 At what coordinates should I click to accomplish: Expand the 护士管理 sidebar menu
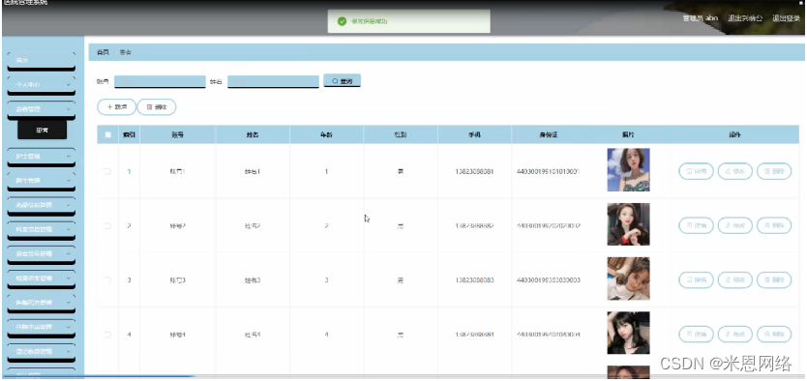(x=42, y=157)
